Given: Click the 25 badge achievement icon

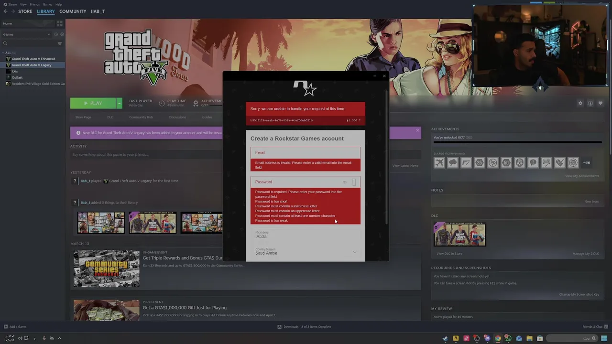Looking at the screenshot, I should point(480,162).
